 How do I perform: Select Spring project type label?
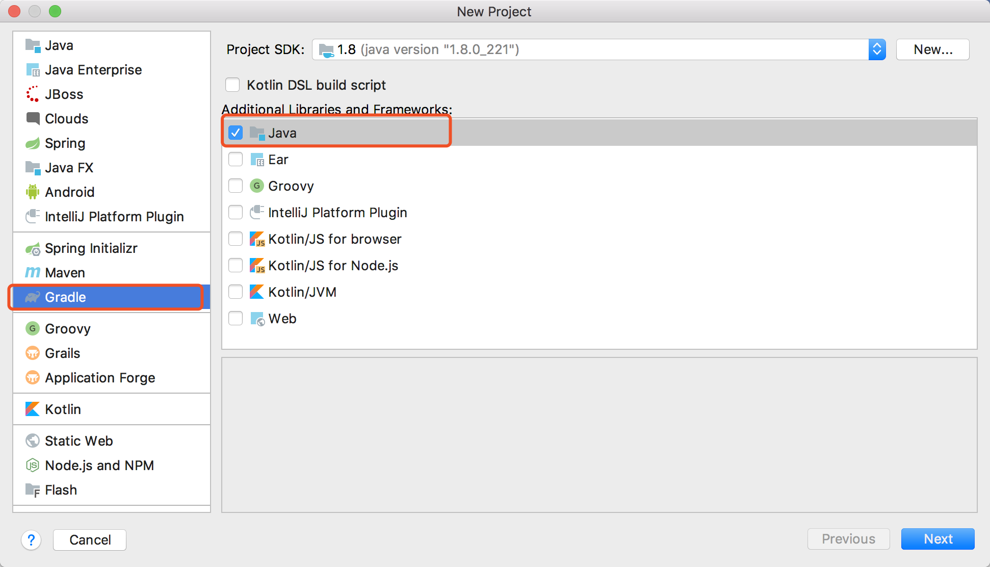[x=65, y=143]
